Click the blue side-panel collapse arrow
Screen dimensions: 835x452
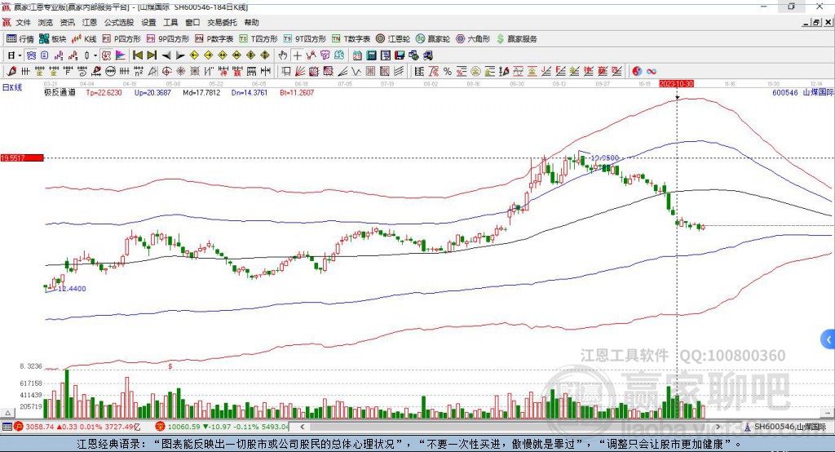[x=828, y=339]
